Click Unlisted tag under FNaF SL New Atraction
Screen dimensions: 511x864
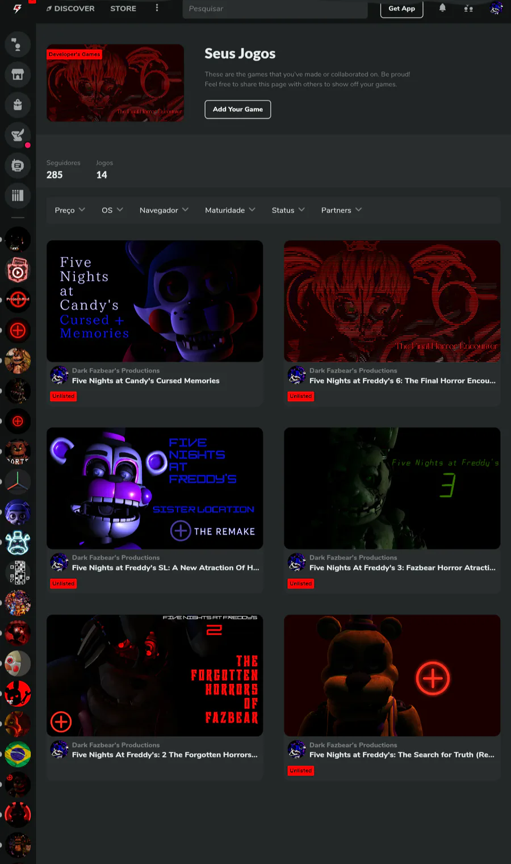click(64, 583)
